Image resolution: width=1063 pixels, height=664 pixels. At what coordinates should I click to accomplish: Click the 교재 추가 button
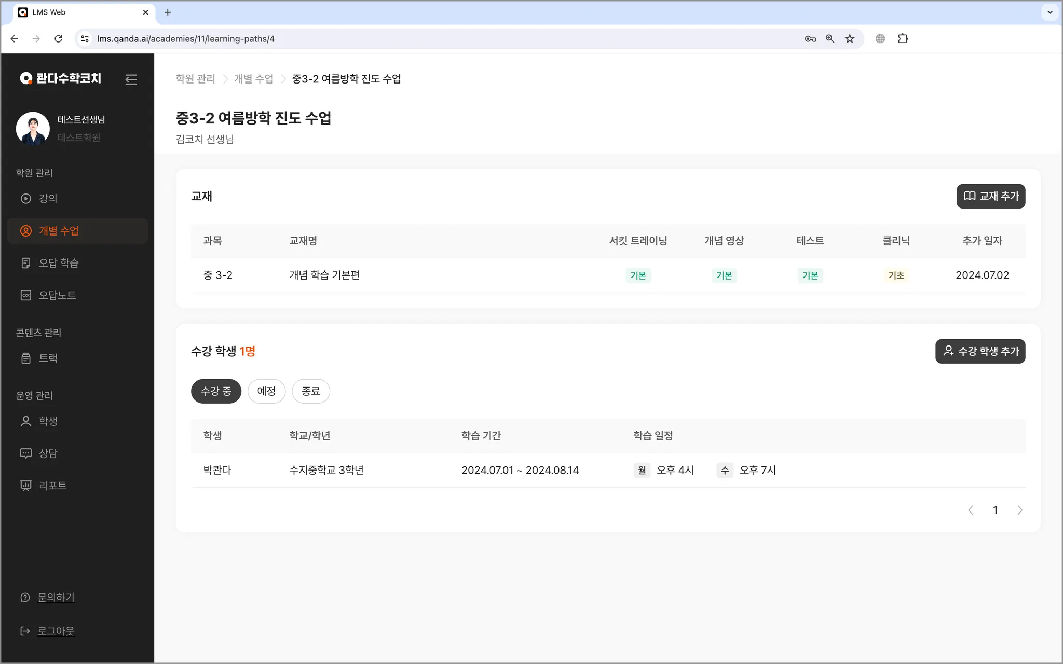(x=990, y=196)
